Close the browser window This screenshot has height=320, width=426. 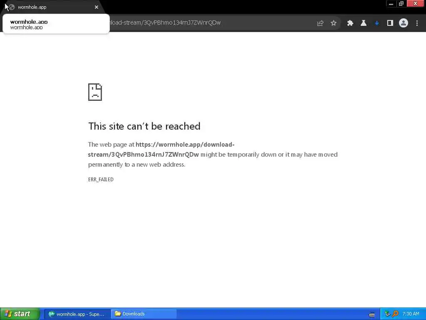point(416,4)
